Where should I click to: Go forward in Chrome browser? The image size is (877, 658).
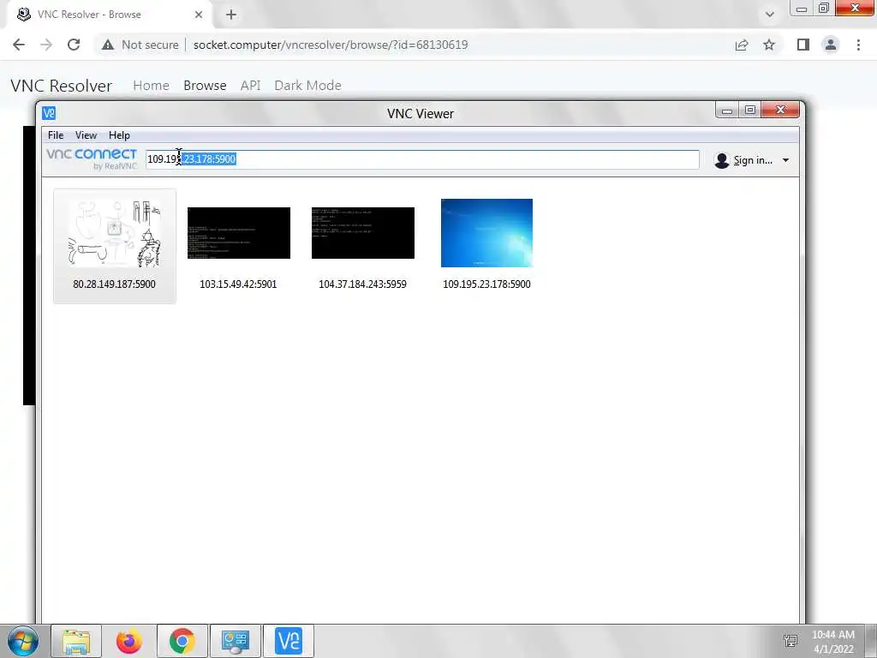coord(46,45)
